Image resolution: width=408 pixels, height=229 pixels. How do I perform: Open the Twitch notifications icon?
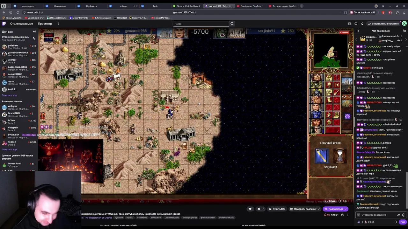(x=356, y=24)
